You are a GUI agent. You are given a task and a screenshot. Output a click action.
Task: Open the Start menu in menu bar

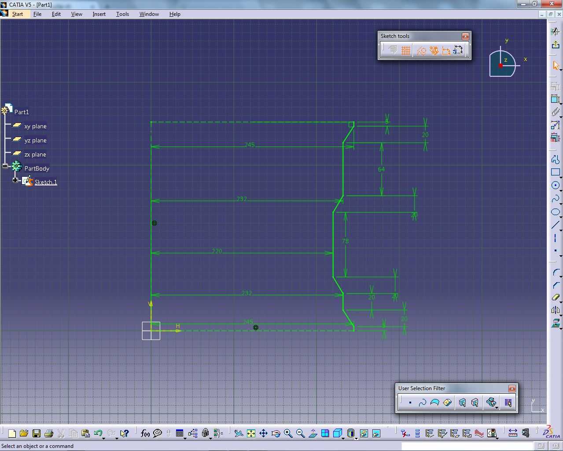tap(18, 14)
